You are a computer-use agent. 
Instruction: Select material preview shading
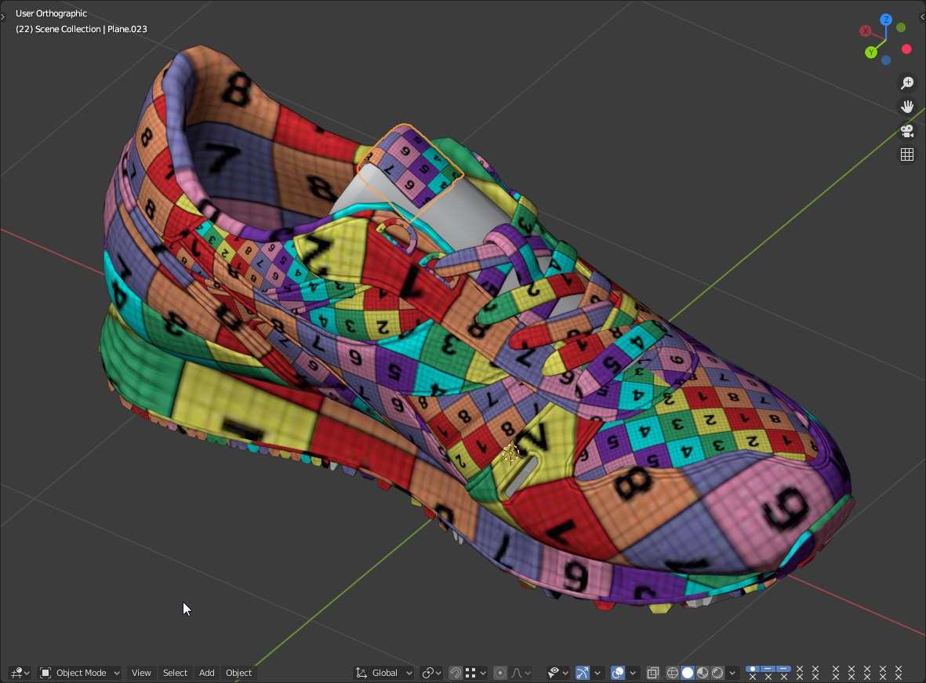(x=703, y=673)
